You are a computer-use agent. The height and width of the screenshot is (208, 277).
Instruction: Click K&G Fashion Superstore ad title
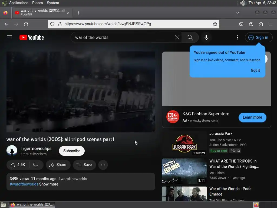(x=206, y=114)
